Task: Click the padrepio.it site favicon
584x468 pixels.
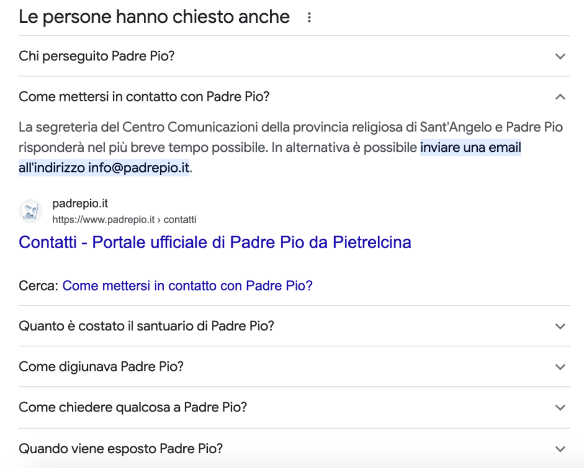Action: (x=30, y=211)
